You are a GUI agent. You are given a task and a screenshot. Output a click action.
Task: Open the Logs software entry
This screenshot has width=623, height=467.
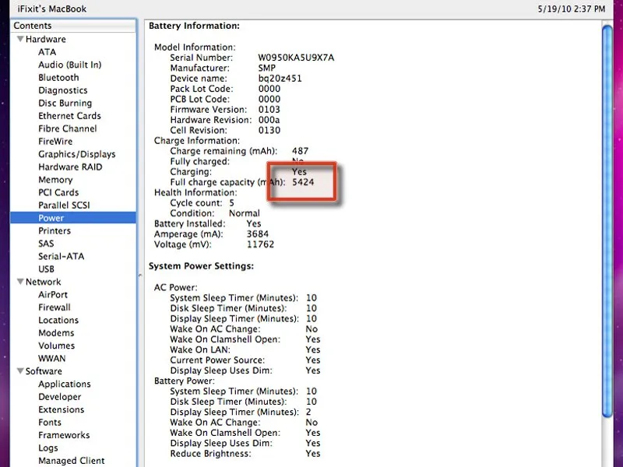pos(48,448)
